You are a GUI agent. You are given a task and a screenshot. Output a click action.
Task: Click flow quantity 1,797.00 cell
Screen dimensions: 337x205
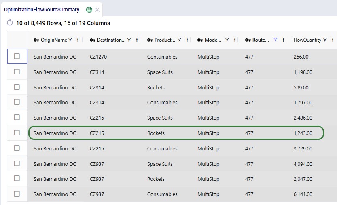[303, 103]
